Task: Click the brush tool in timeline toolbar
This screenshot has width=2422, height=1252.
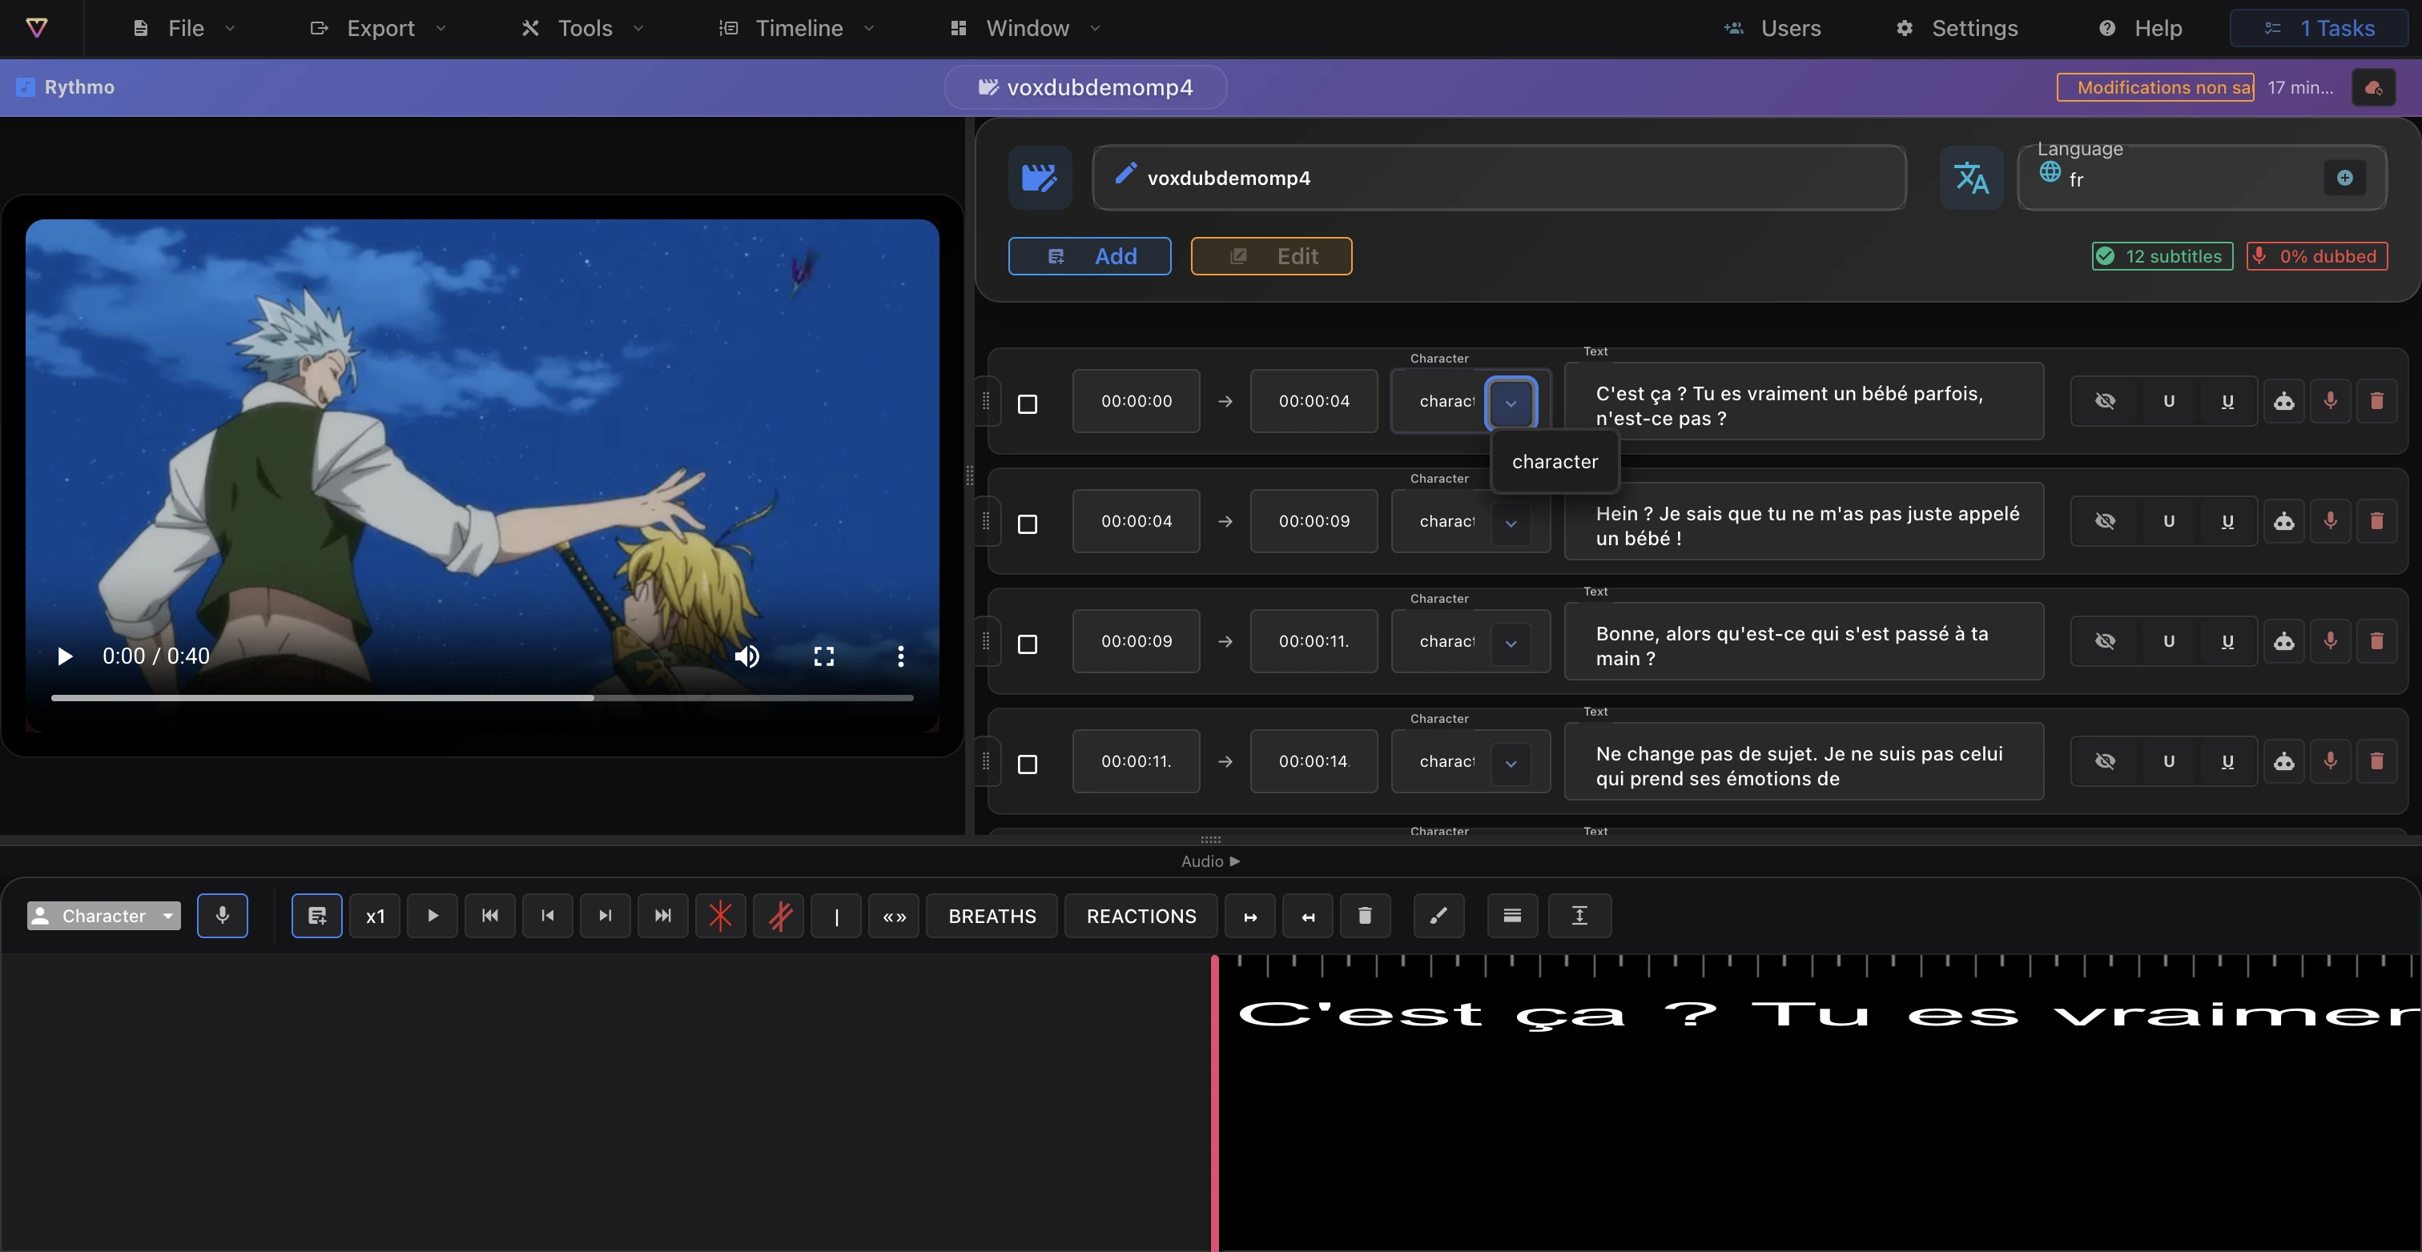Action: [1438, 916]
